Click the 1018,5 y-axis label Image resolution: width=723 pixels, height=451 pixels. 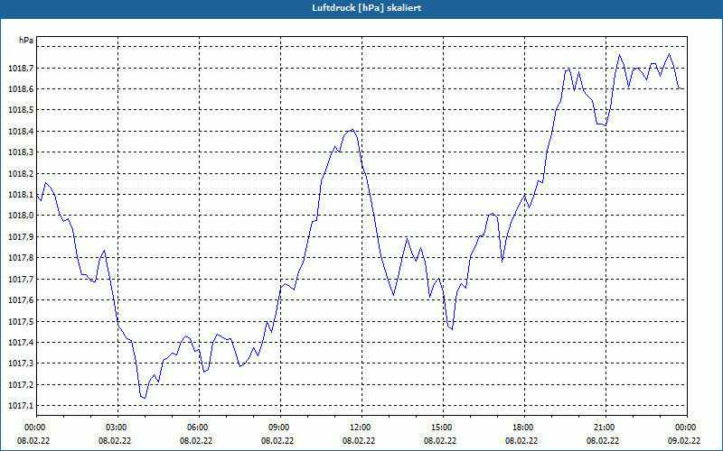[x=21, y=110]
